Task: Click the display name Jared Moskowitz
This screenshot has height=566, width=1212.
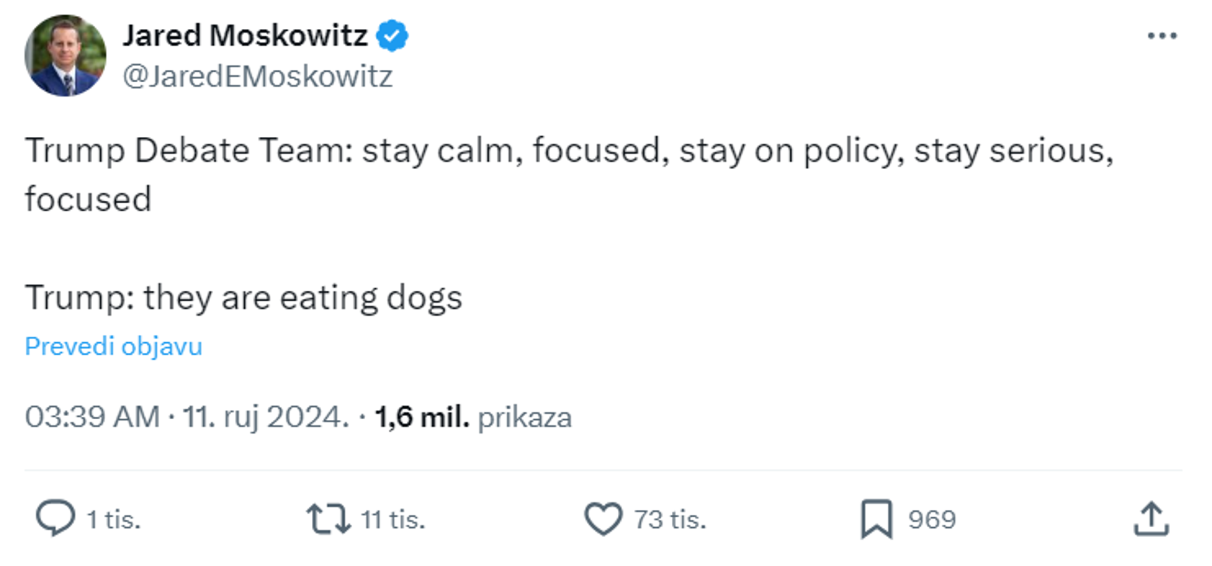Action: point(245,36)
